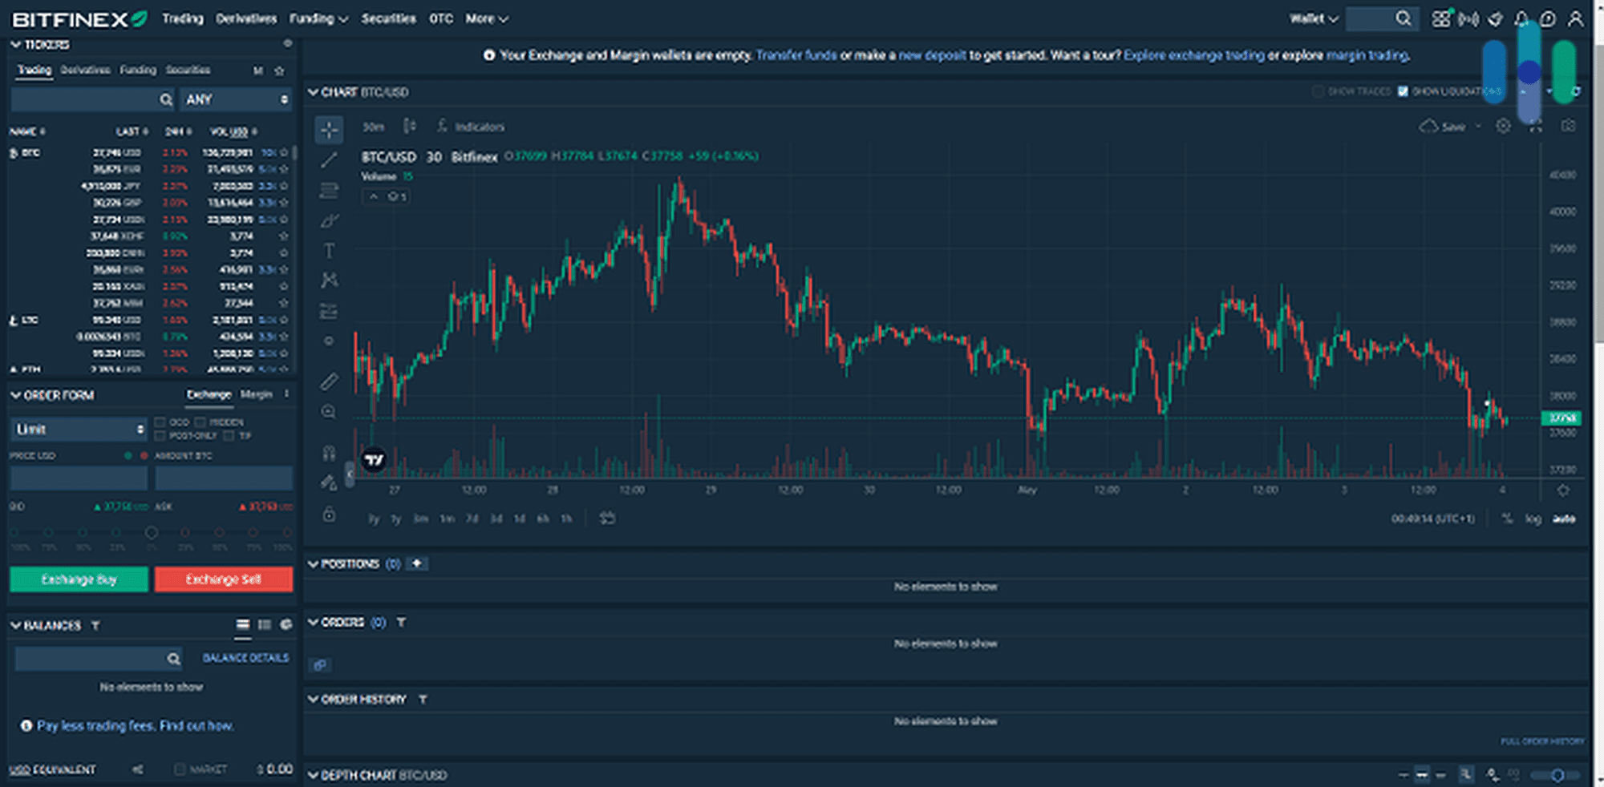
Task: Collapse the Positions panel
Action: click(x=313, y=564)
